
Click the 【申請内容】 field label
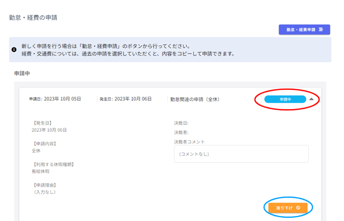coord(44,144)
